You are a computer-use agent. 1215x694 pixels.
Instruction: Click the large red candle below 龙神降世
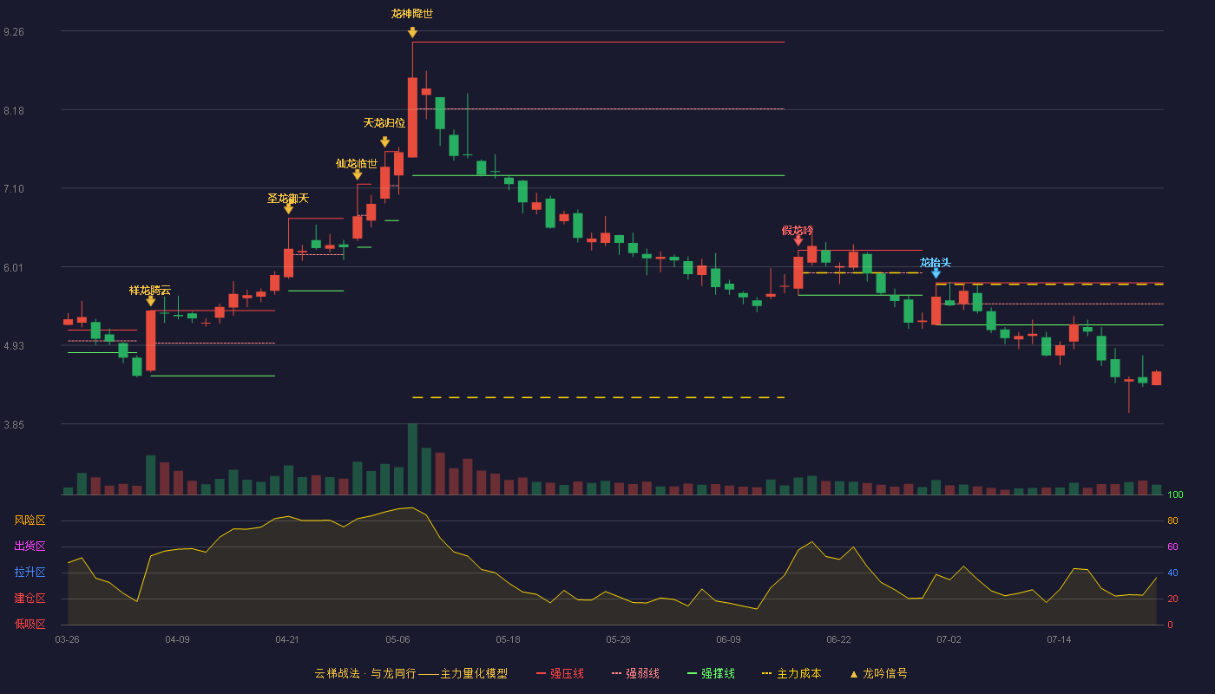coord(412,117)
